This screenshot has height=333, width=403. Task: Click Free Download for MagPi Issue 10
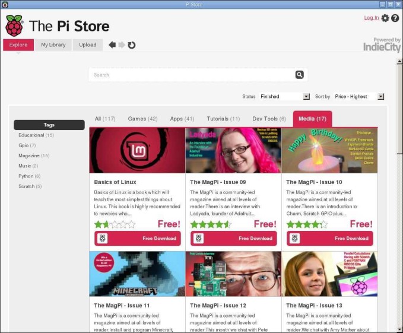(330, 238)
